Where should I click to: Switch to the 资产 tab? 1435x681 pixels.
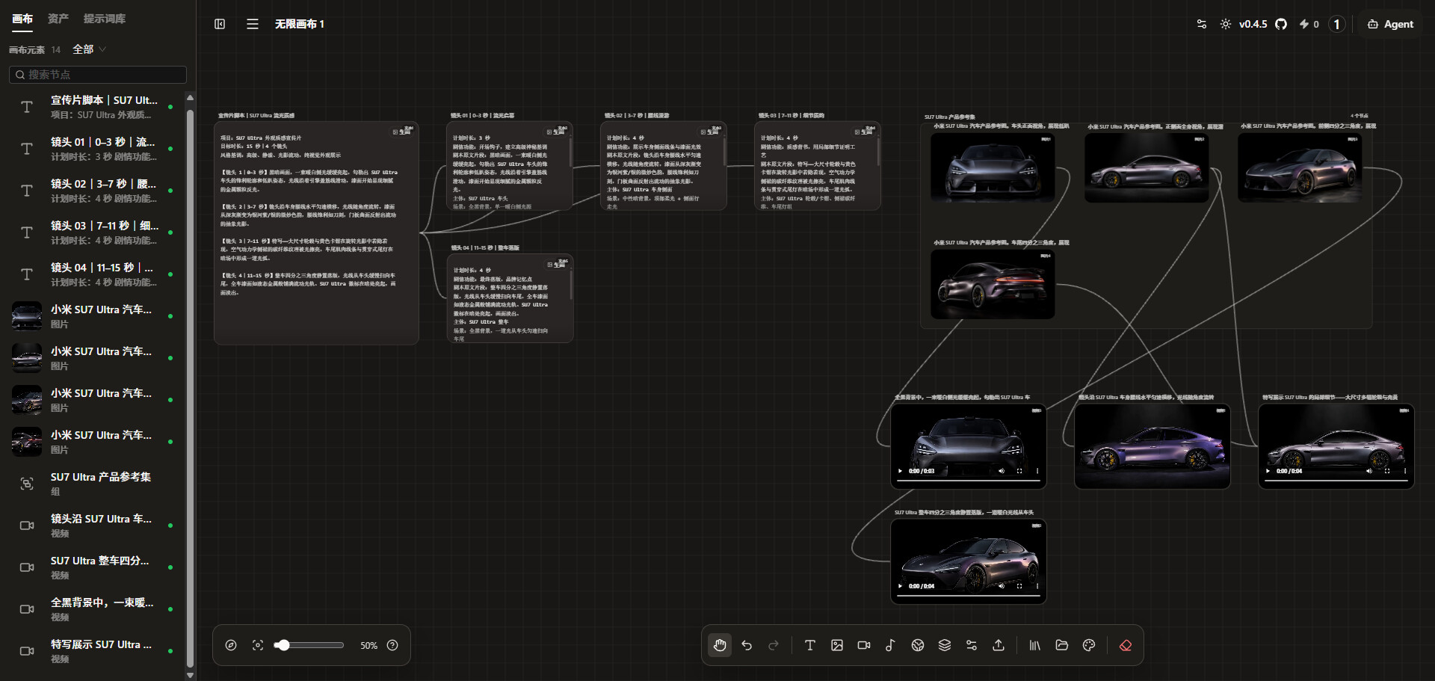click(x=58, y=19)
